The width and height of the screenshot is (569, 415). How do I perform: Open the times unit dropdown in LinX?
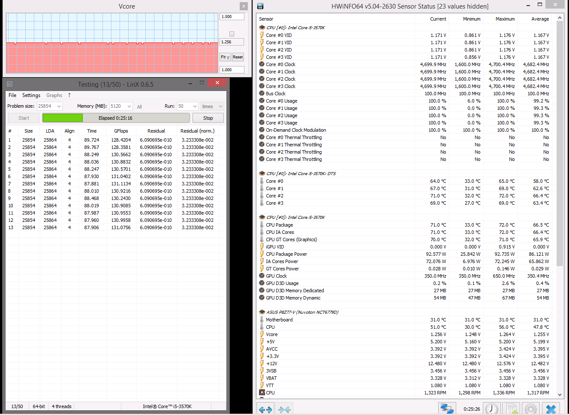[212, 106]
